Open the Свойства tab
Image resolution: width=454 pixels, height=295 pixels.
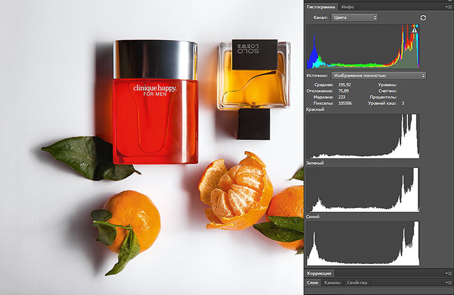coord(357,282)
